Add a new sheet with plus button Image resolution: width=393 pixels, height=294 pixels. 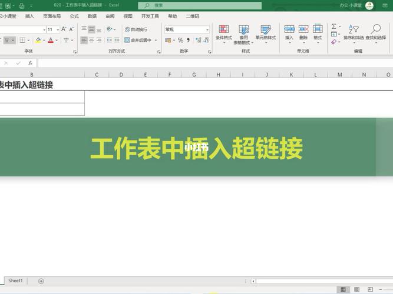[x=41, y=281]
